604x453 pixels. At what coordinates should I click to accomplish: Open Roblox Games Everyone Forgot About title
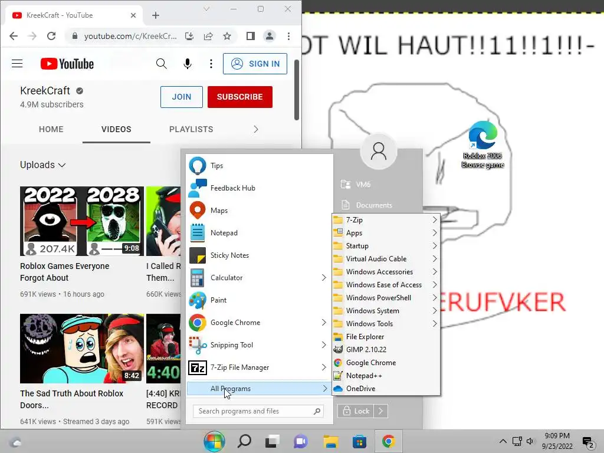point(65,272)
